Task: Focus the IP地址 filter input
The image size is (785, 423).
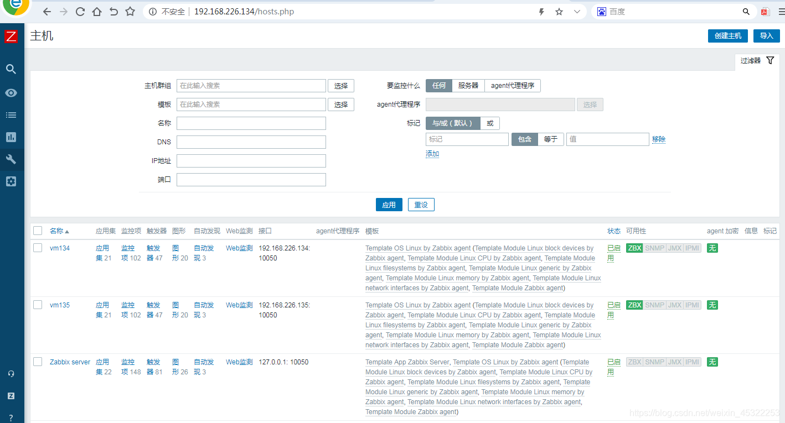Action: point(251,161)
